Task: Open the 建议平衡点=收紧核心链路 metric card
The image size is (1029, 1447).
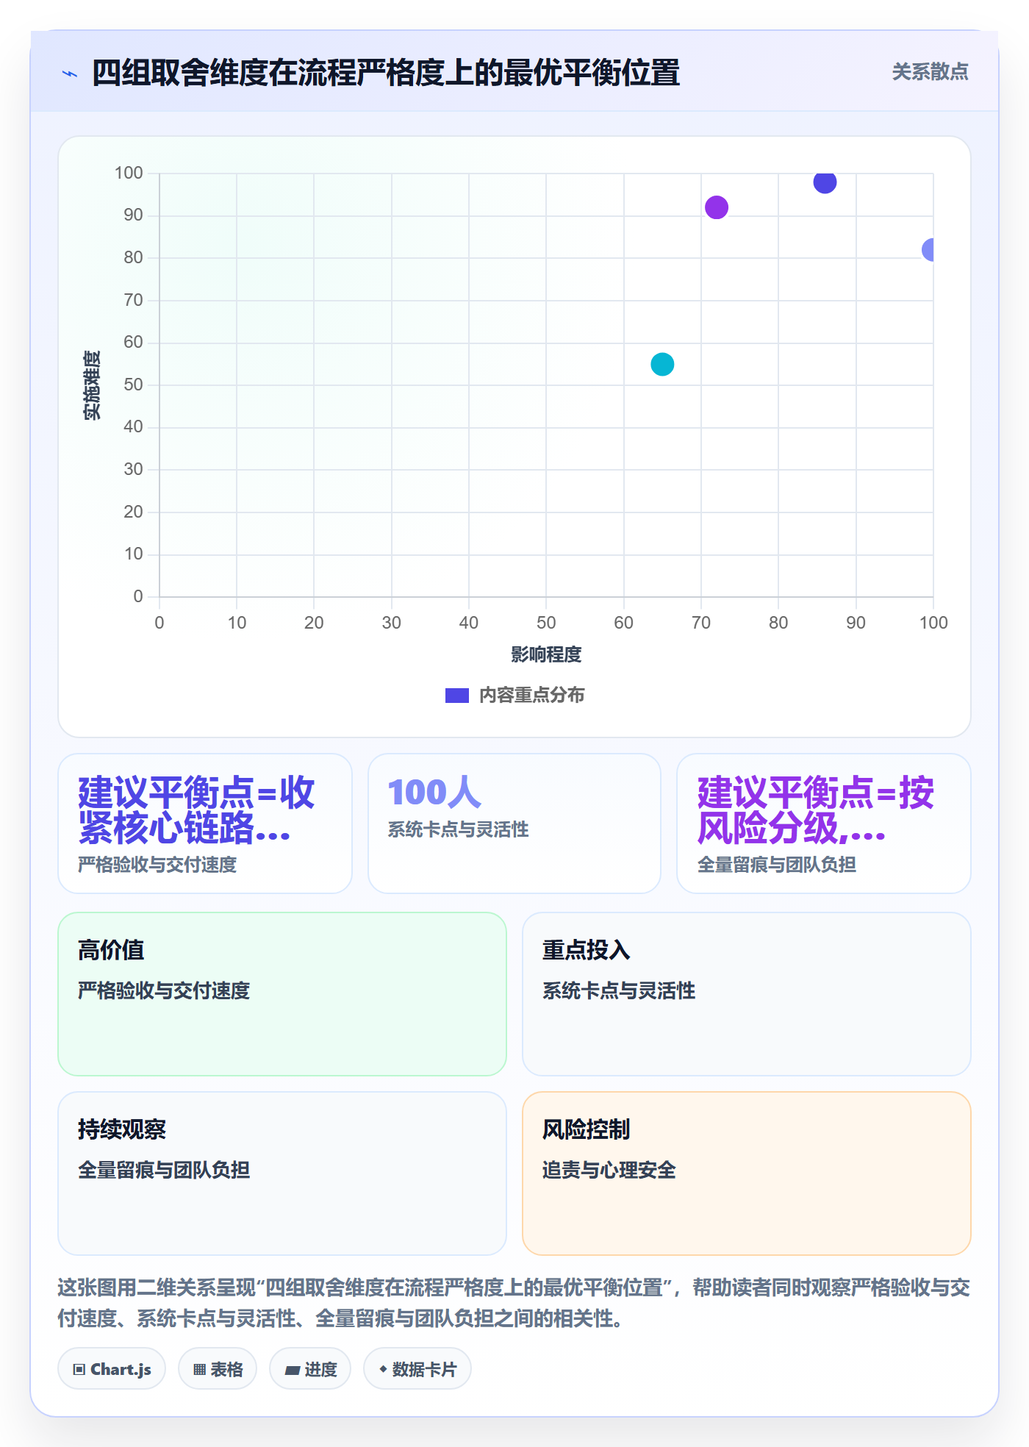Action: [x=205, y=823]
